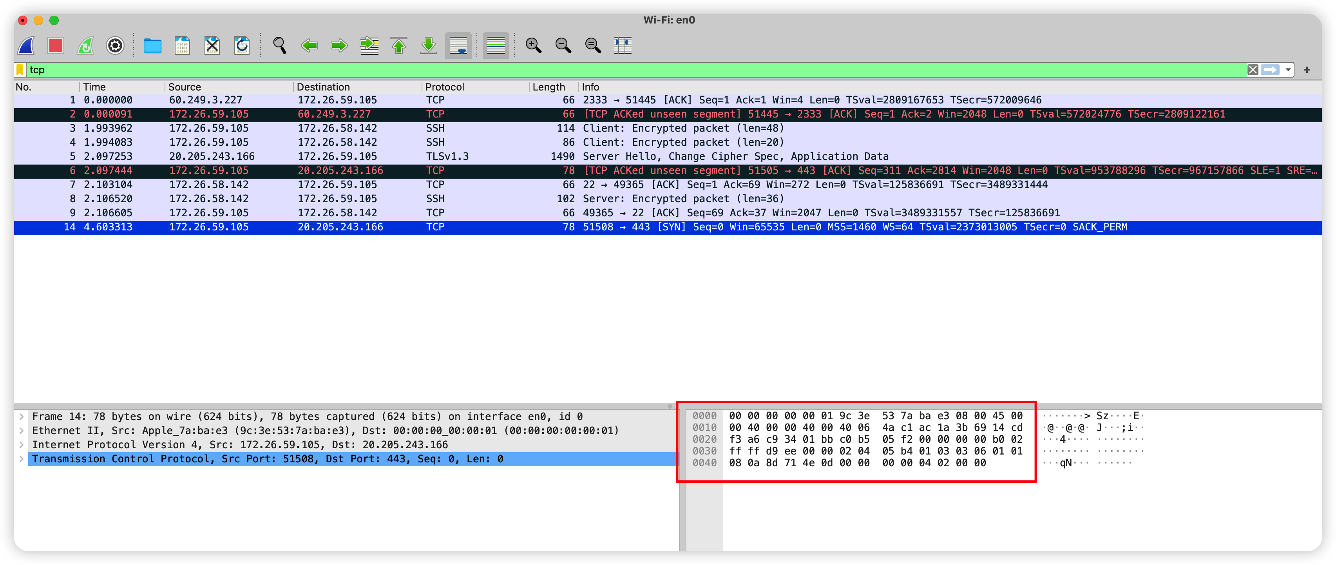Sort packets by the Protocol column
Image resolution: width=1336 pixels, height=565 pixels.
pos(444,87)
